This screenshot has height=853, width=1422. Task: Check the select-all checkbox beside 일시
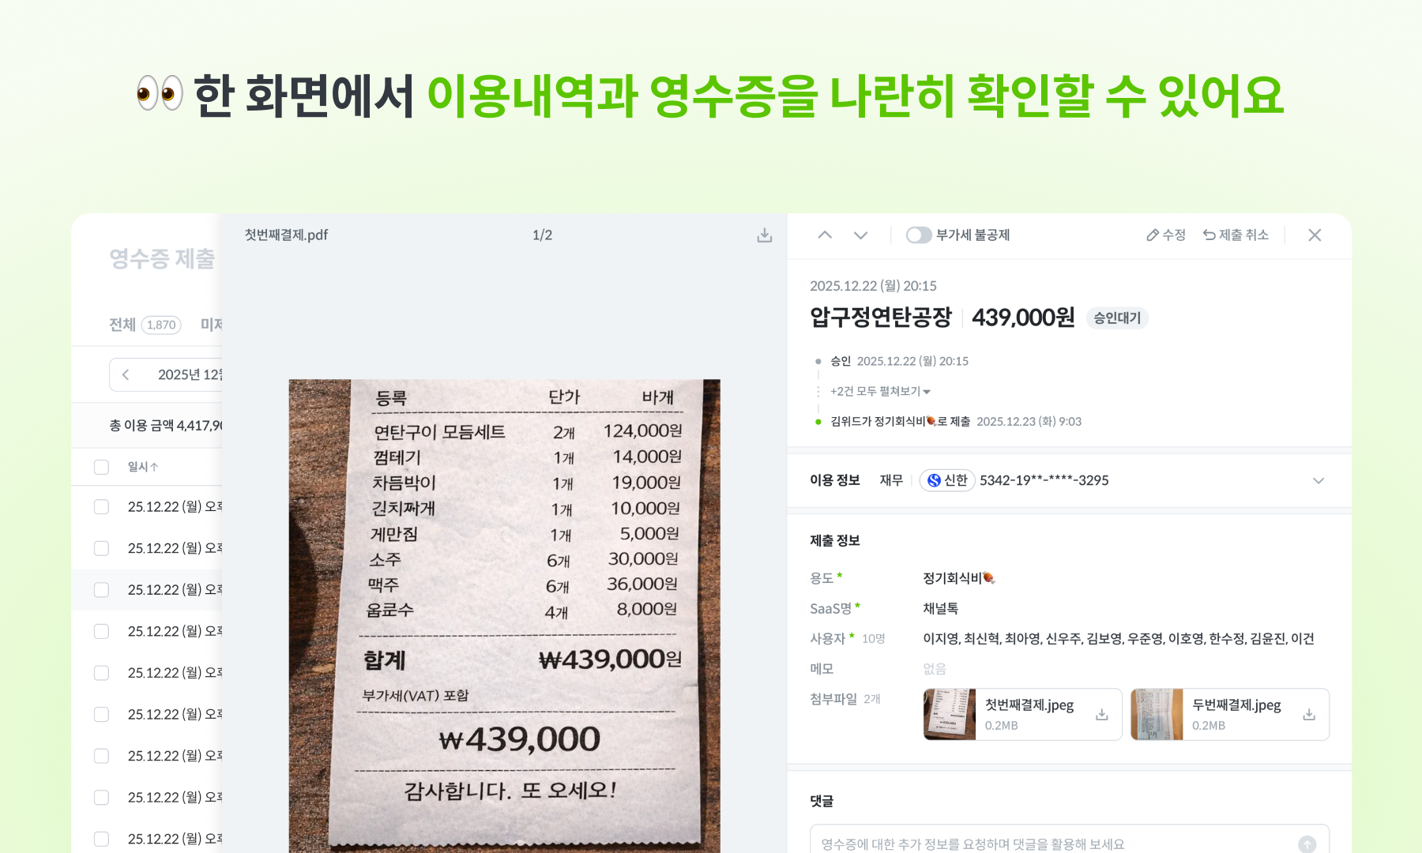coord(102,467)
